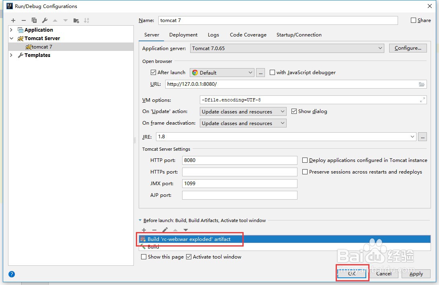Switch to the Startup/Connection tab
Image resolution: width=439 pixels, height=285 pixels.
click(299, 35)
